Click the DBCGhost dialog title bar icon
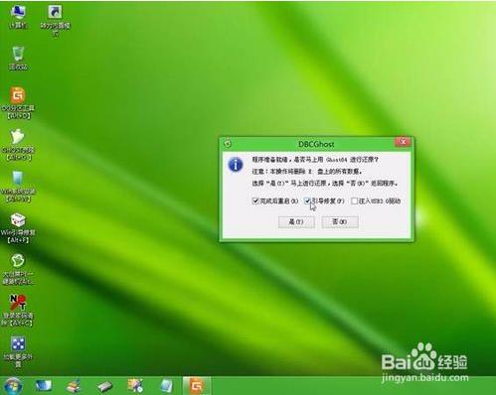Screen dimensions: 496x395 (228, 144)
